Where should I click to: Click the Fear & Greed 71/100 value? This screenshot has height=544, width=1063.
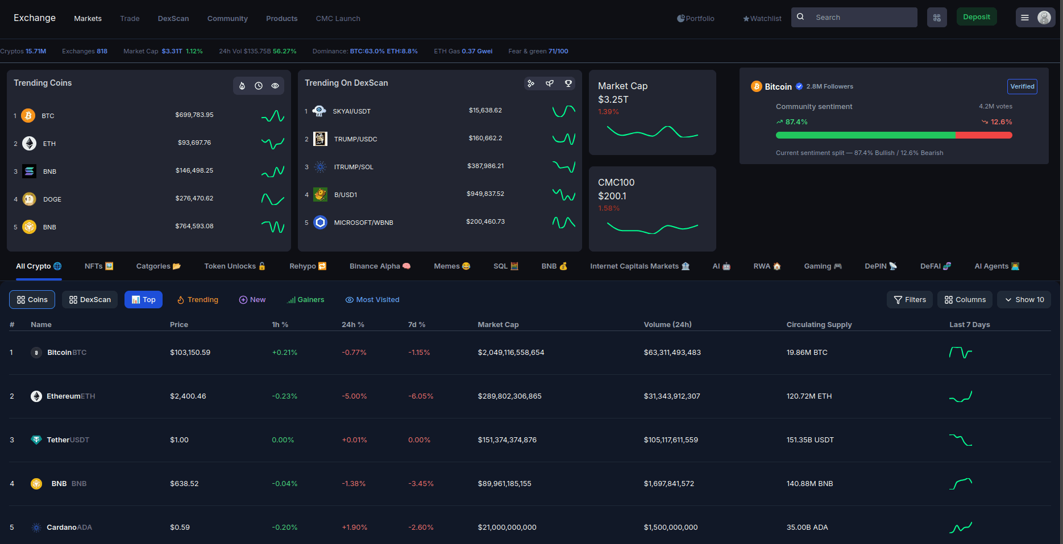558,51
